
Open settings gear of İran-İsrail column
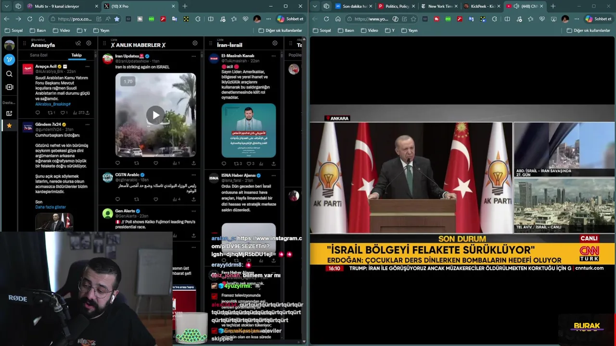275,43
